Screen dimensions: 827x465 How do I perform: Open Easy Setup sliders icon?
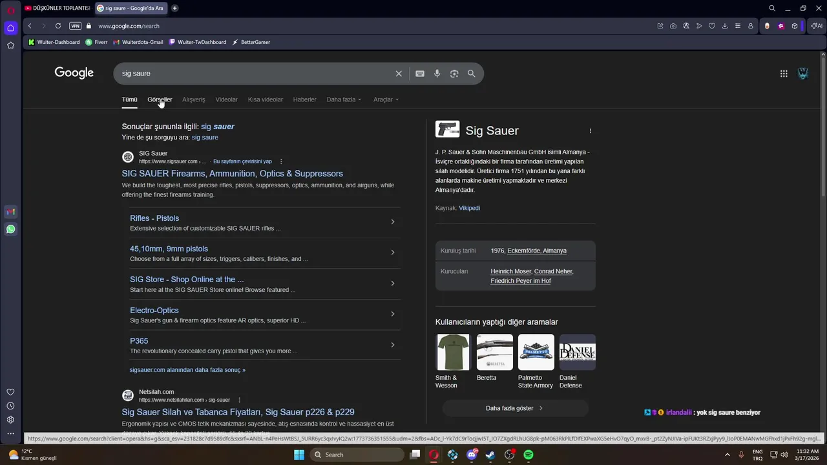click(738, 26)
